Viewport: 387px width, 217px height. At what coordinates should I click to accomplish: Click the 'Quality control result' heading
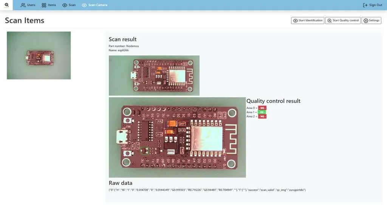pos(273,101)
